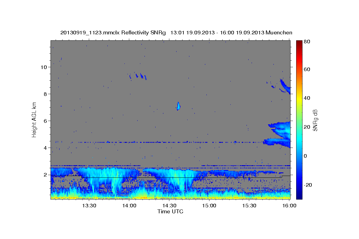Click the plot title text at the top

pos(176,33)
